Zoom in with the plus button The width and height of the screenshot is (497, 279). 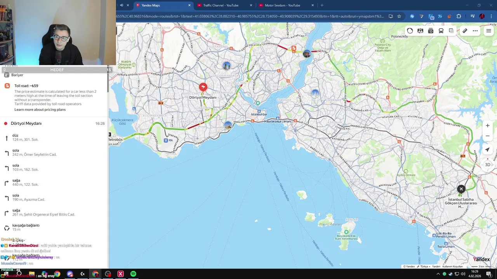pyautogui.click(x=488, y=126)
